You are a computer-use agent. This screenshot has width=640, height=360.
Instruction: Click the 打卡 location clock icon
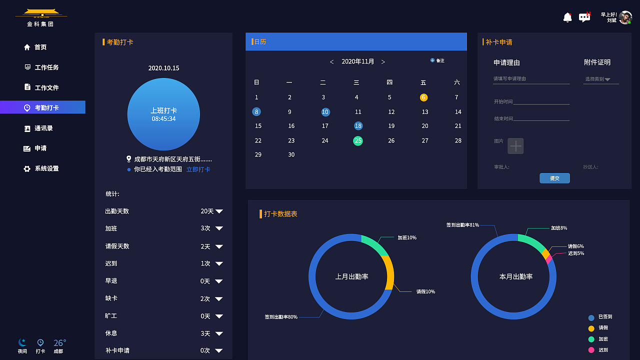click(x=40, y=342)
